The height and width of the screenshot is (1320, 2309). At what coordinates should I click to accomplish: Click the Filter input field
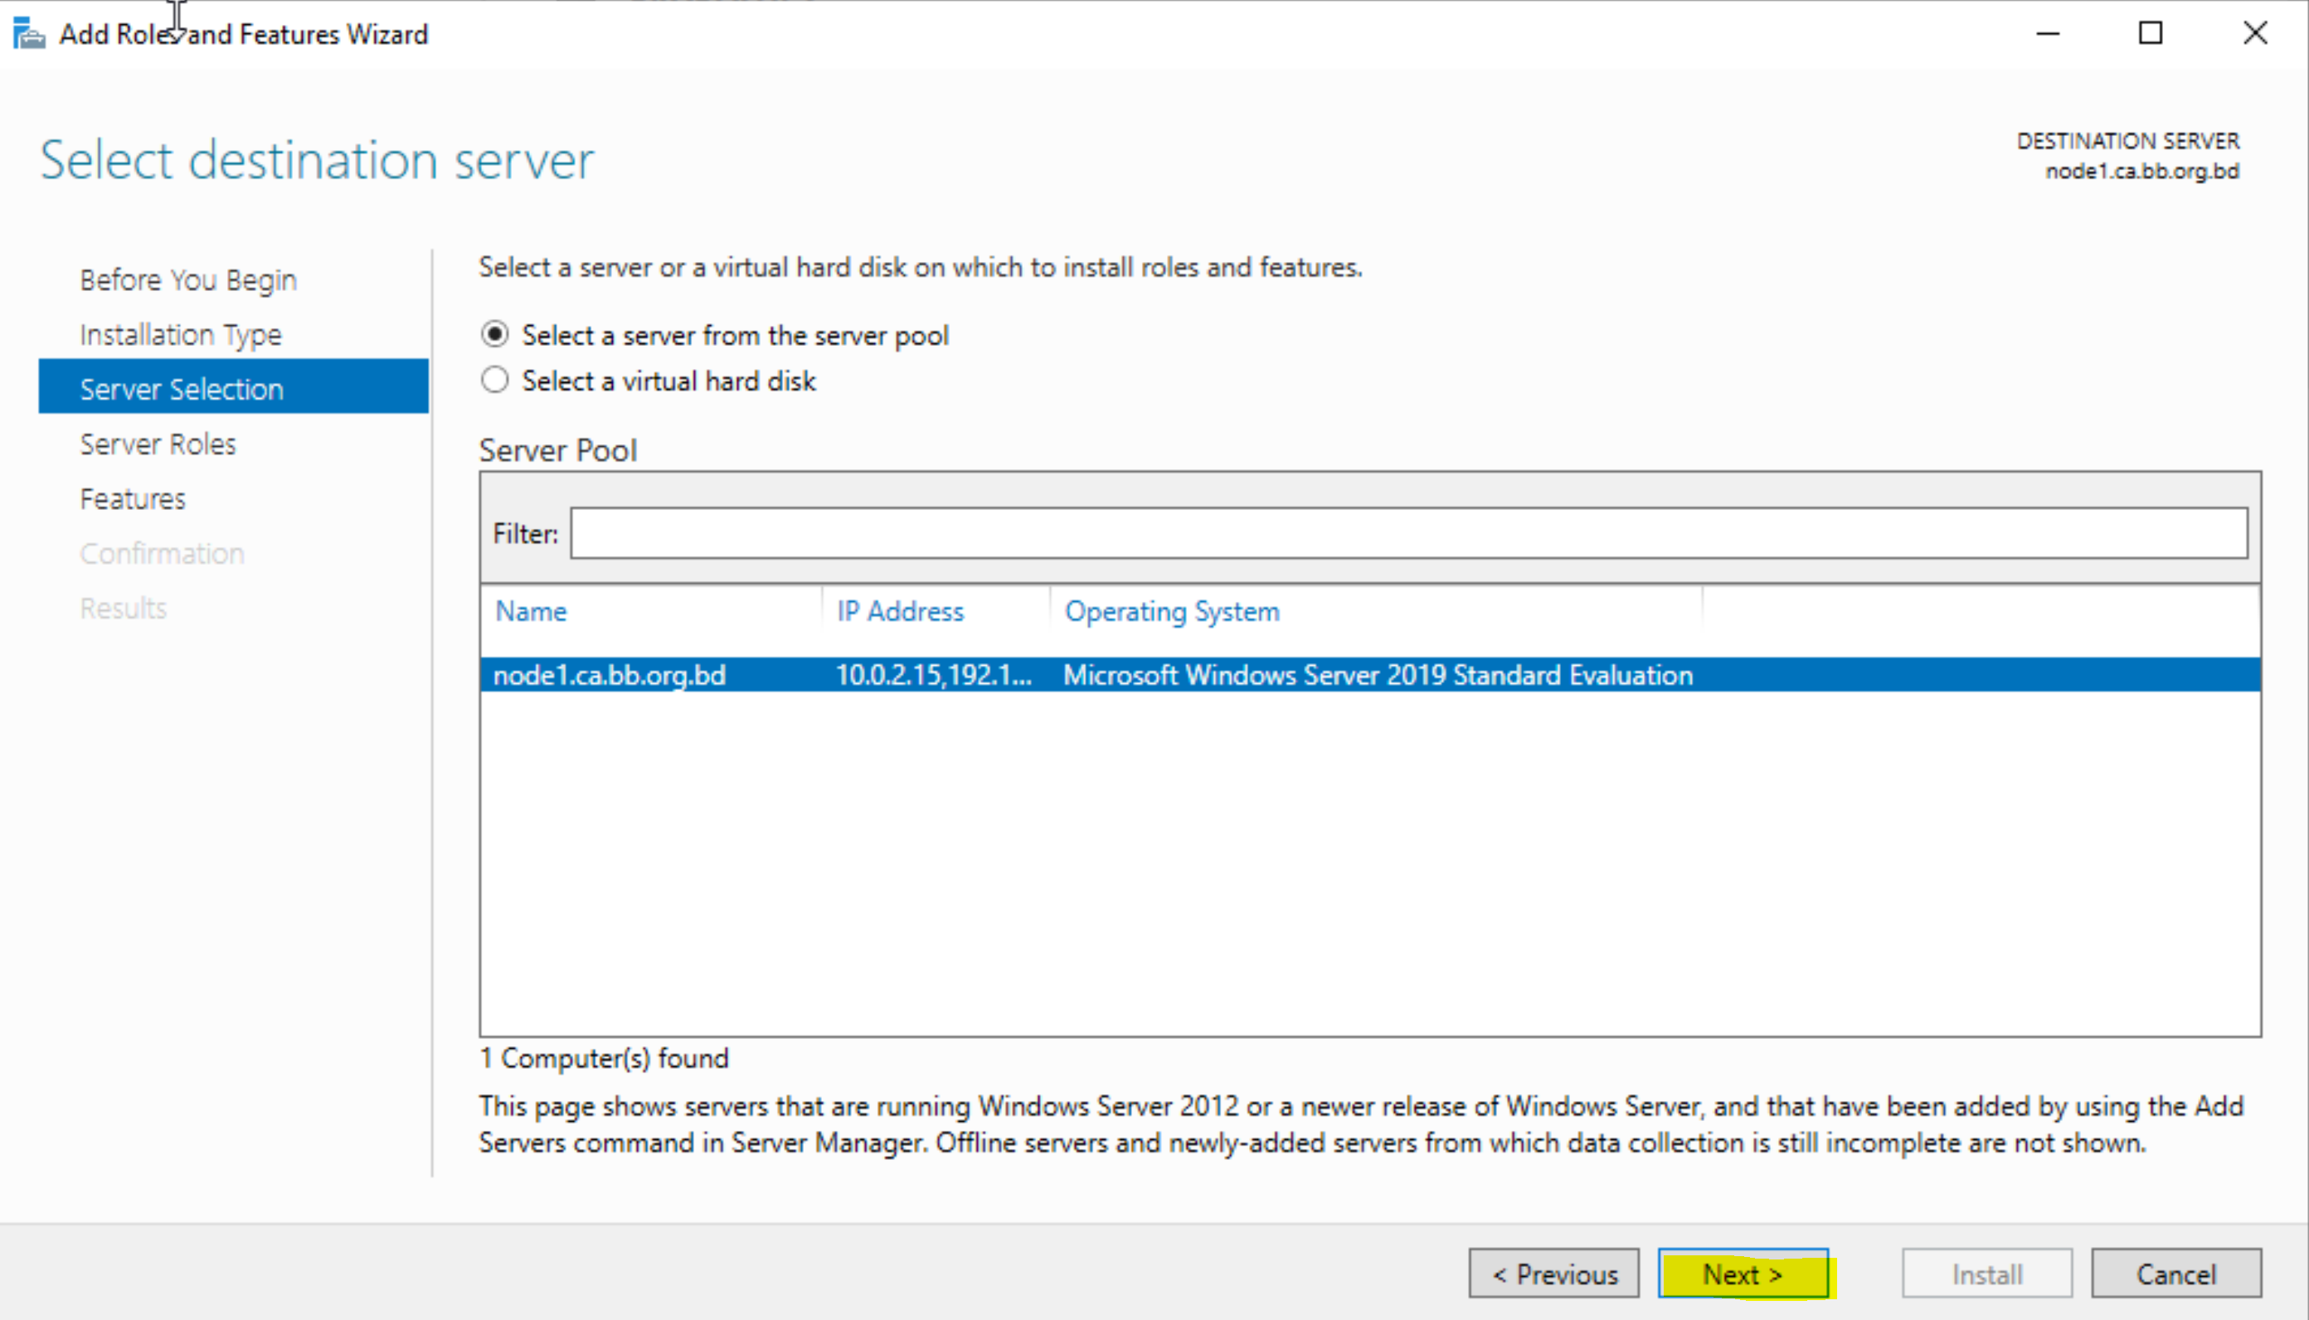[x=1409, y=533]
